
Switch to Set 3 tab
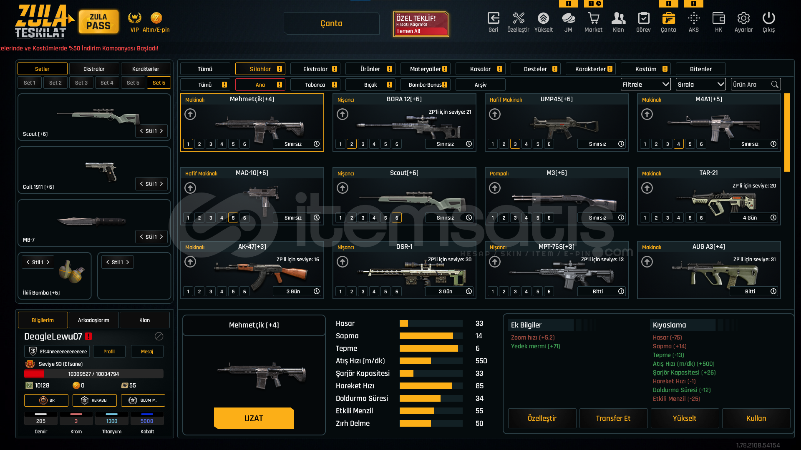[81, 83]
